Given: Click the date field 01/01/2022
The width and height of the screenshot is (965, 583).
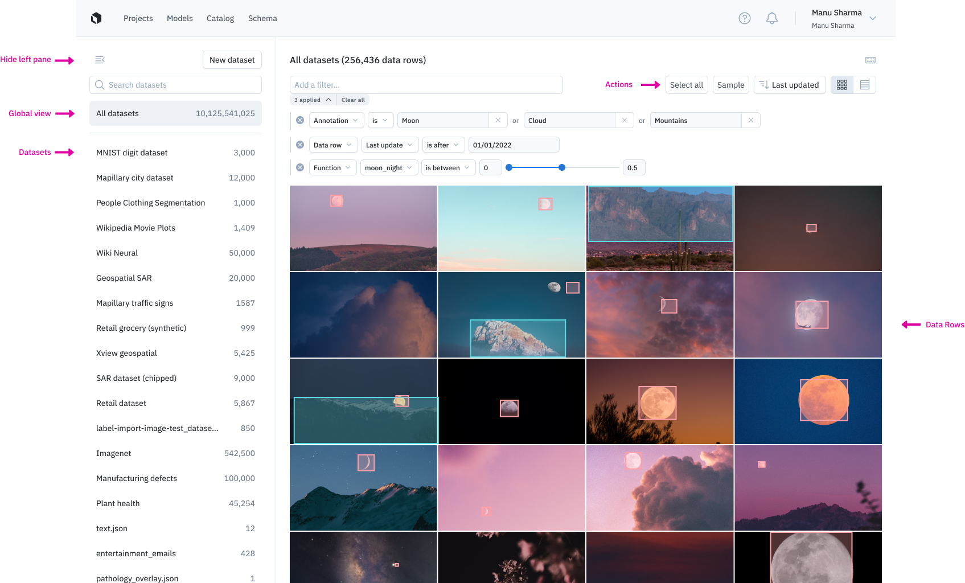Looking at the screenshot, I should (x=514, y=145).
